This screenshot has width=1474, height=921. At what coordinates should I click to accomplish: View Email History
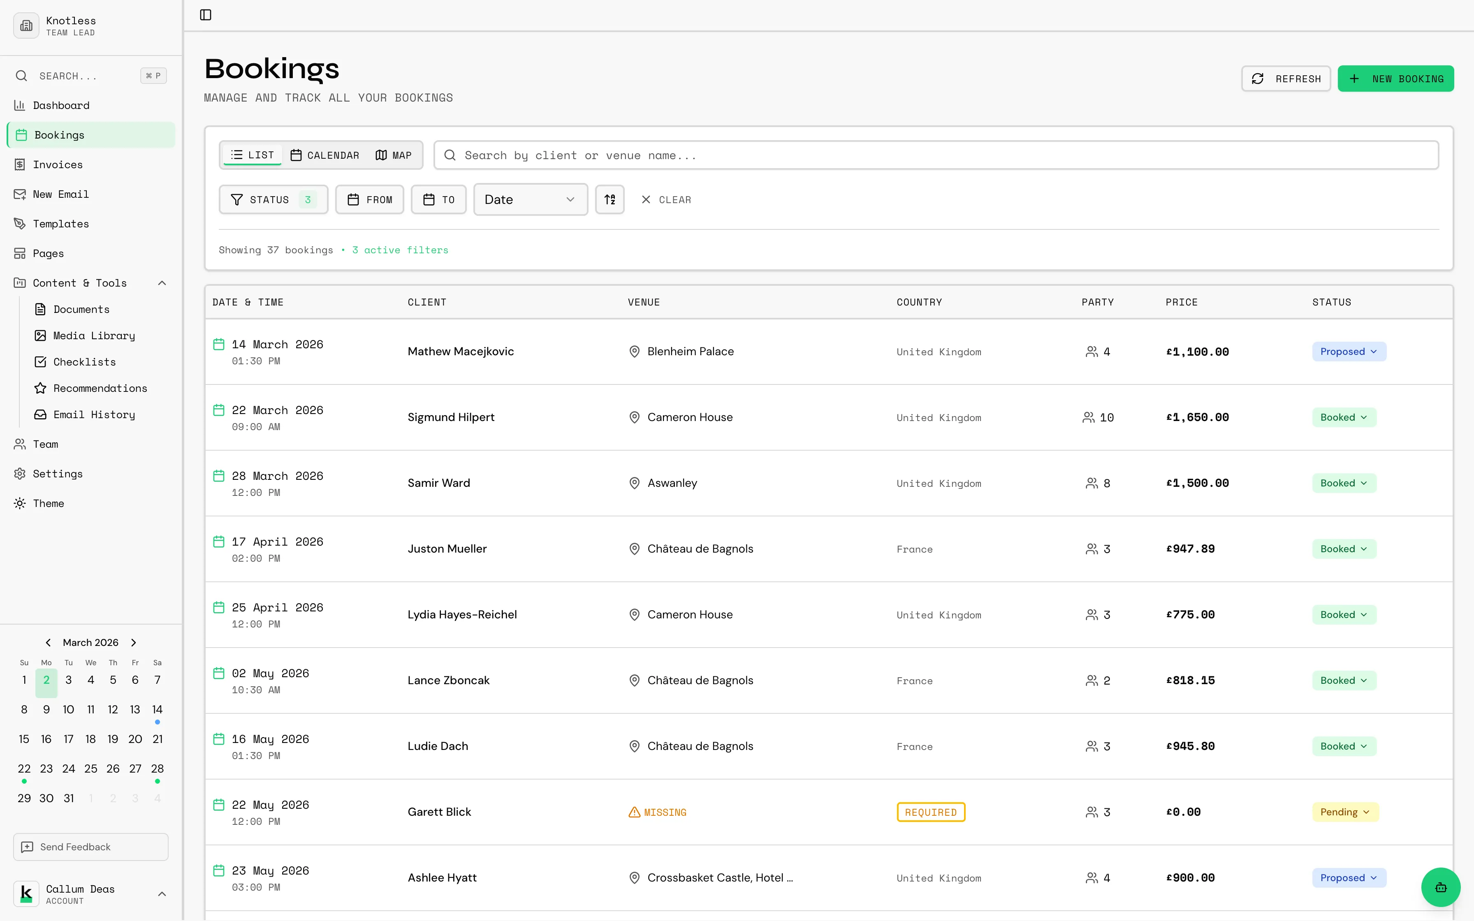94,414
